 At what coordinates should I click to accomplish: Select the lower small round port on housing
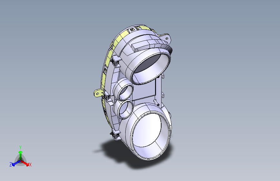click(125, 109)
